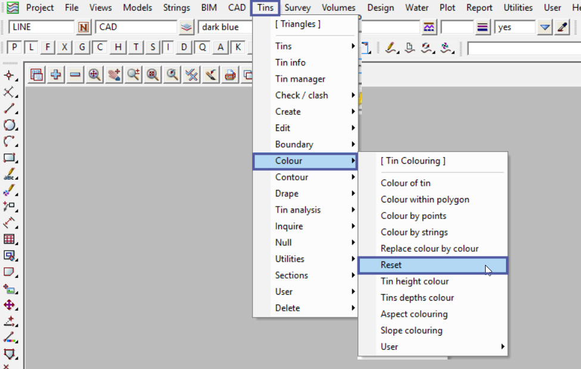Choose Slope colouring option
This screenshot has height=369, width=581.
pos(412,330)
